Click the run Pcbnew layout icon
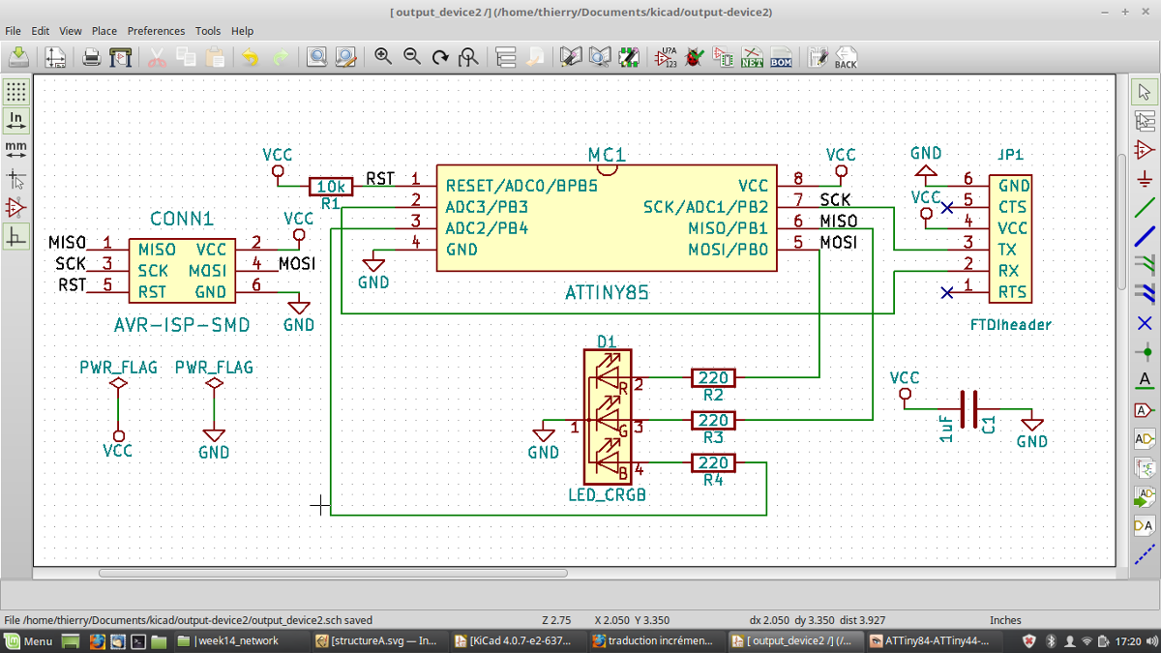 coord(819,57)
